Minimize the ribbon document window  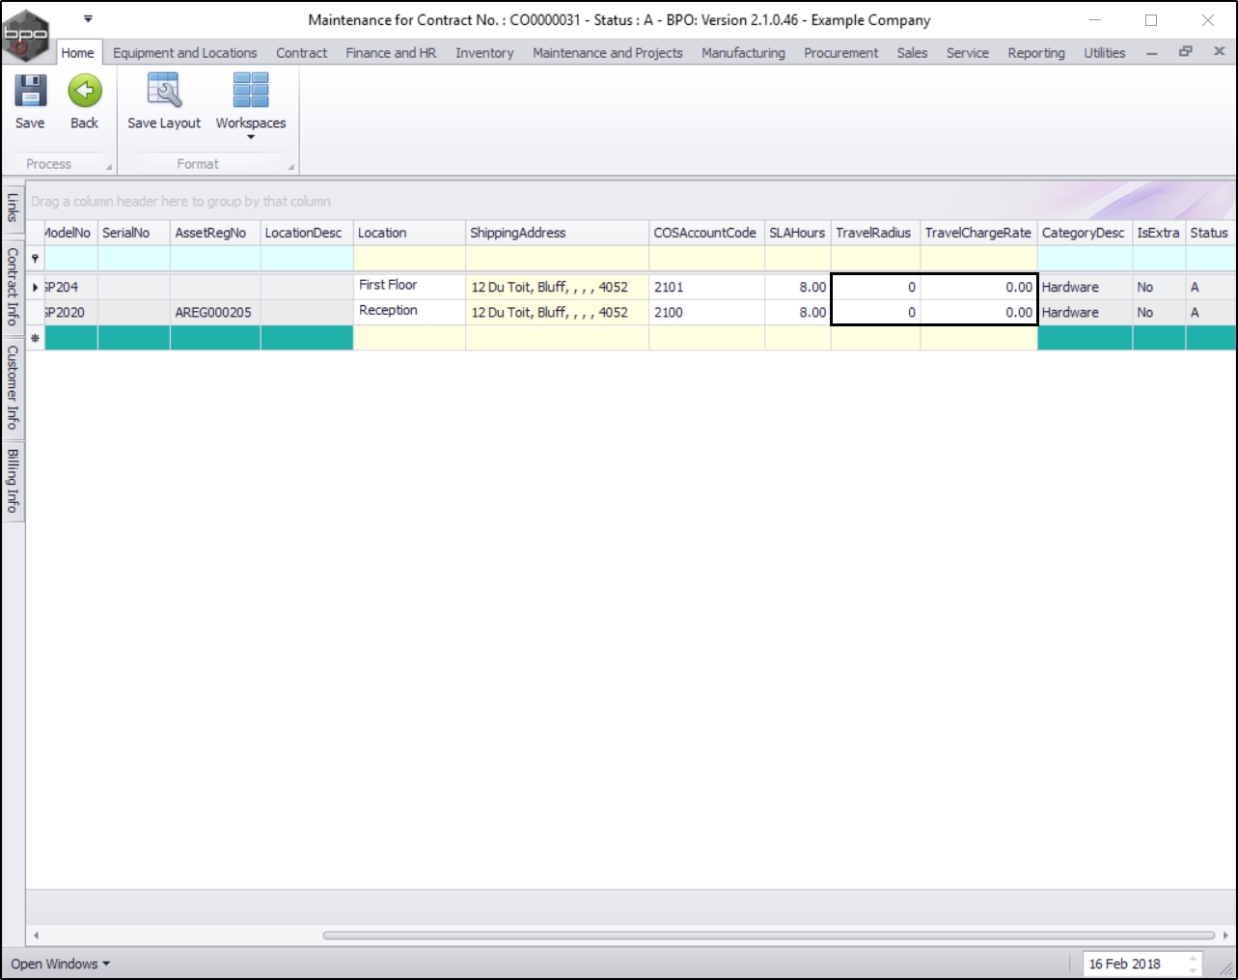pos(1151,53)
